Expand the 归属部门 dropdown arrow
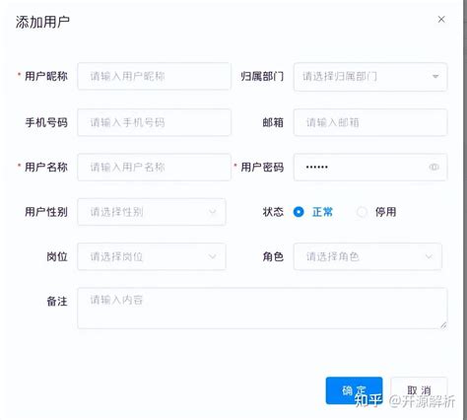Screen dimensions: 467x420 [435, 77]
